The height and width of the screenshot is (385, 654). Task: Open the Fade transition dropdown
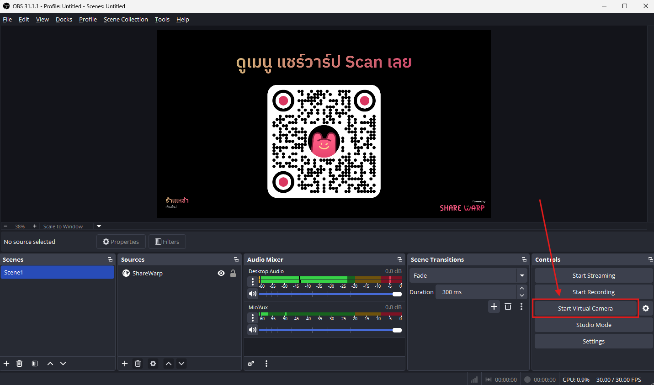(x=521, y=275)
